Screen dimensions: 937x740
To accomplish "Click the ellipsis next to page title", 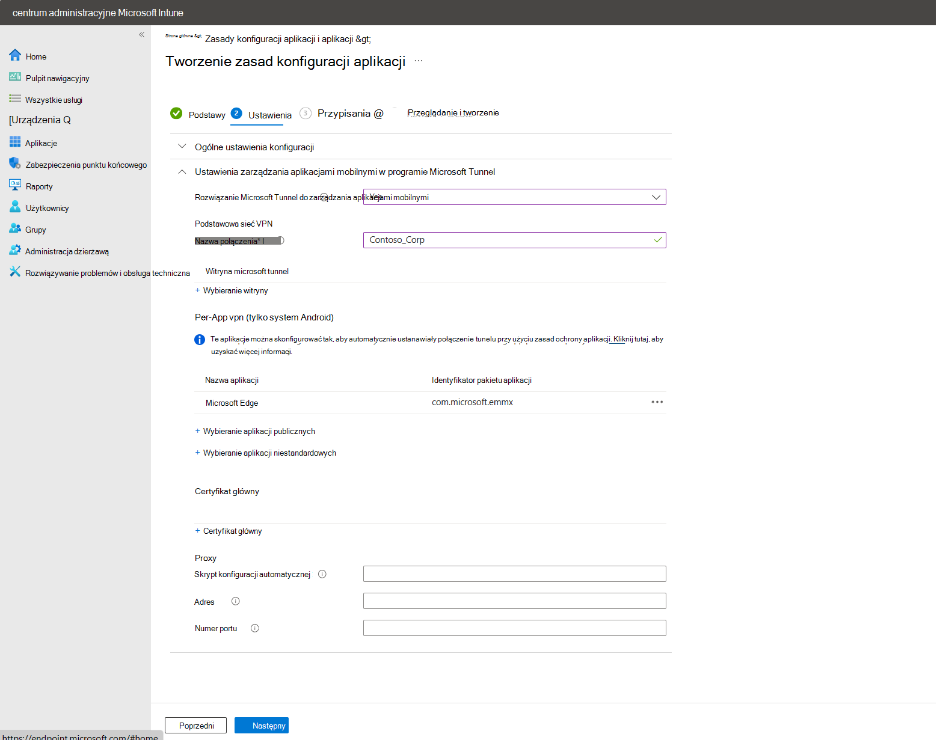I will (x=419, y=61).
